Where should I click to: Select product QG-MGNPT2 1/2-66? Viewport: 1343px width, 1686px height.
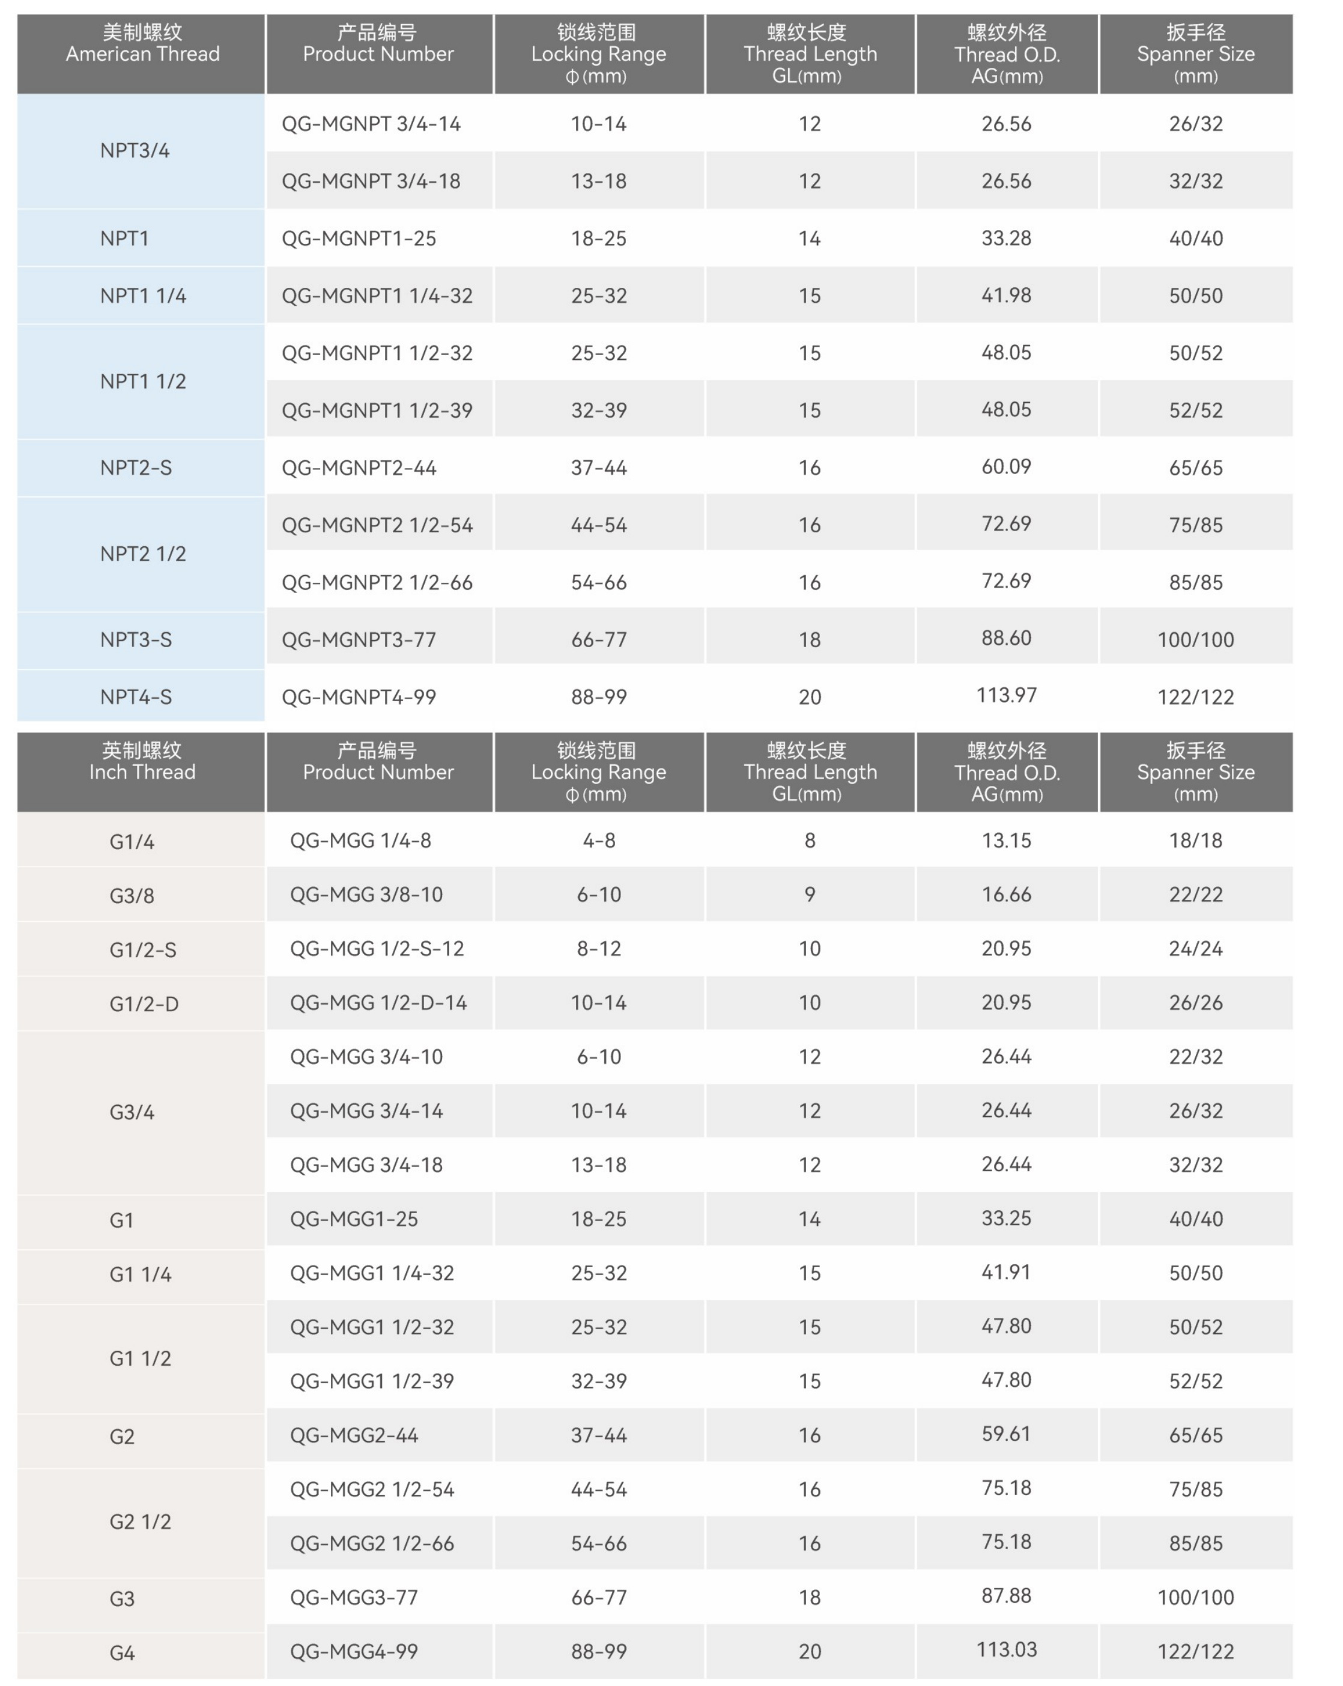tap(377, 583)
